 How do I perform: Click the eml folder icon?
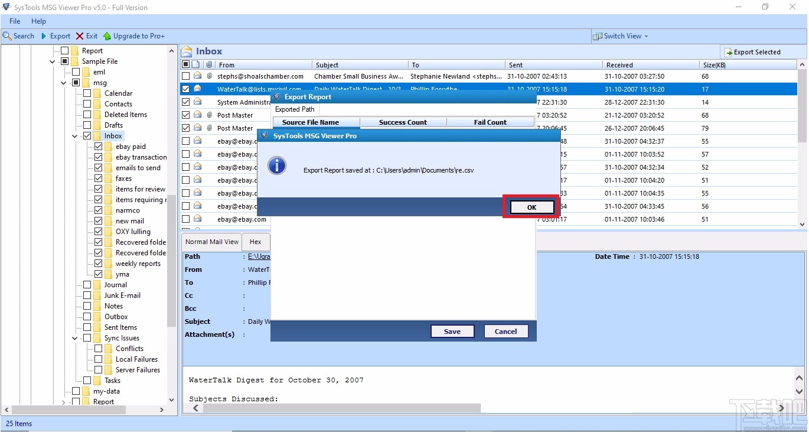click(x=86, y=72)
